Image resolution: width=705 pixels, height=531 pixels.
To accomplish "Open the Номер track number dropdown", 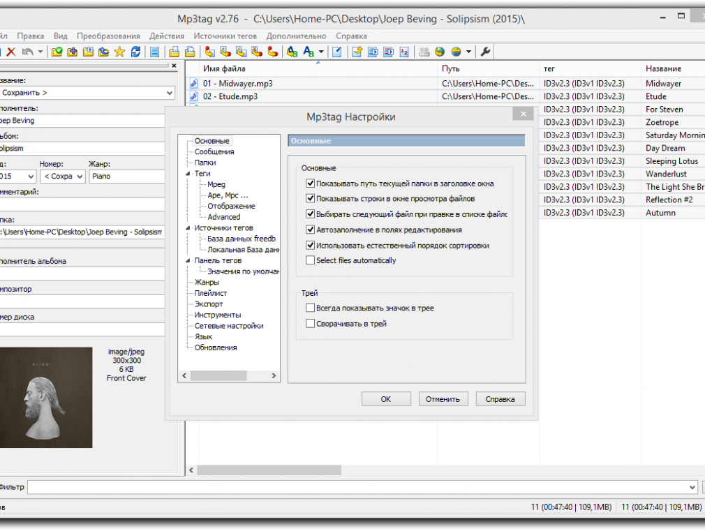I will [x=80, y=177].
